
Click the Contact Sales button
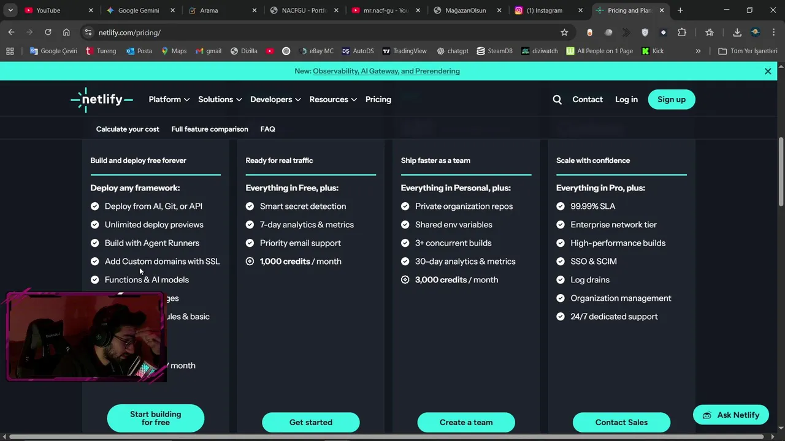[x=621, y=422]
